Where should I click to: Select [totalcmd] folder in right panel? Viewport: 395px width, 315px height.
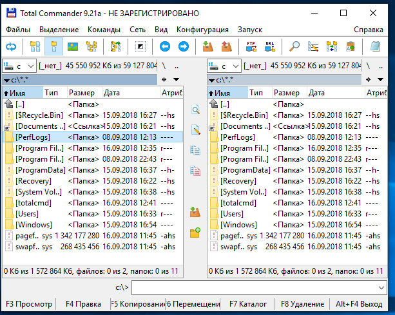[x=297, y=203]
